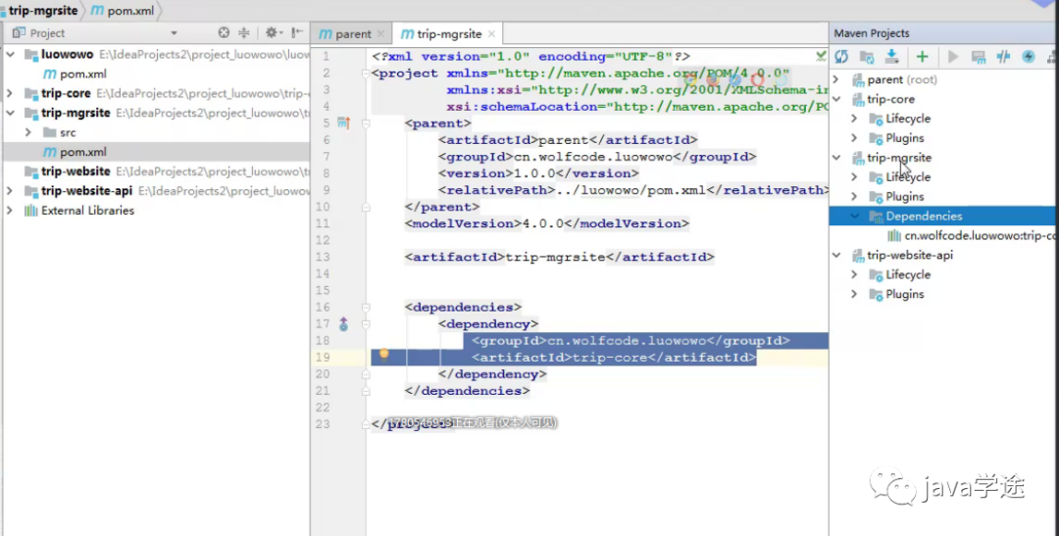Screen dimensions: 1059x536
Task: Expand Lifecycle under trip-core
Action: click(854, 119)
